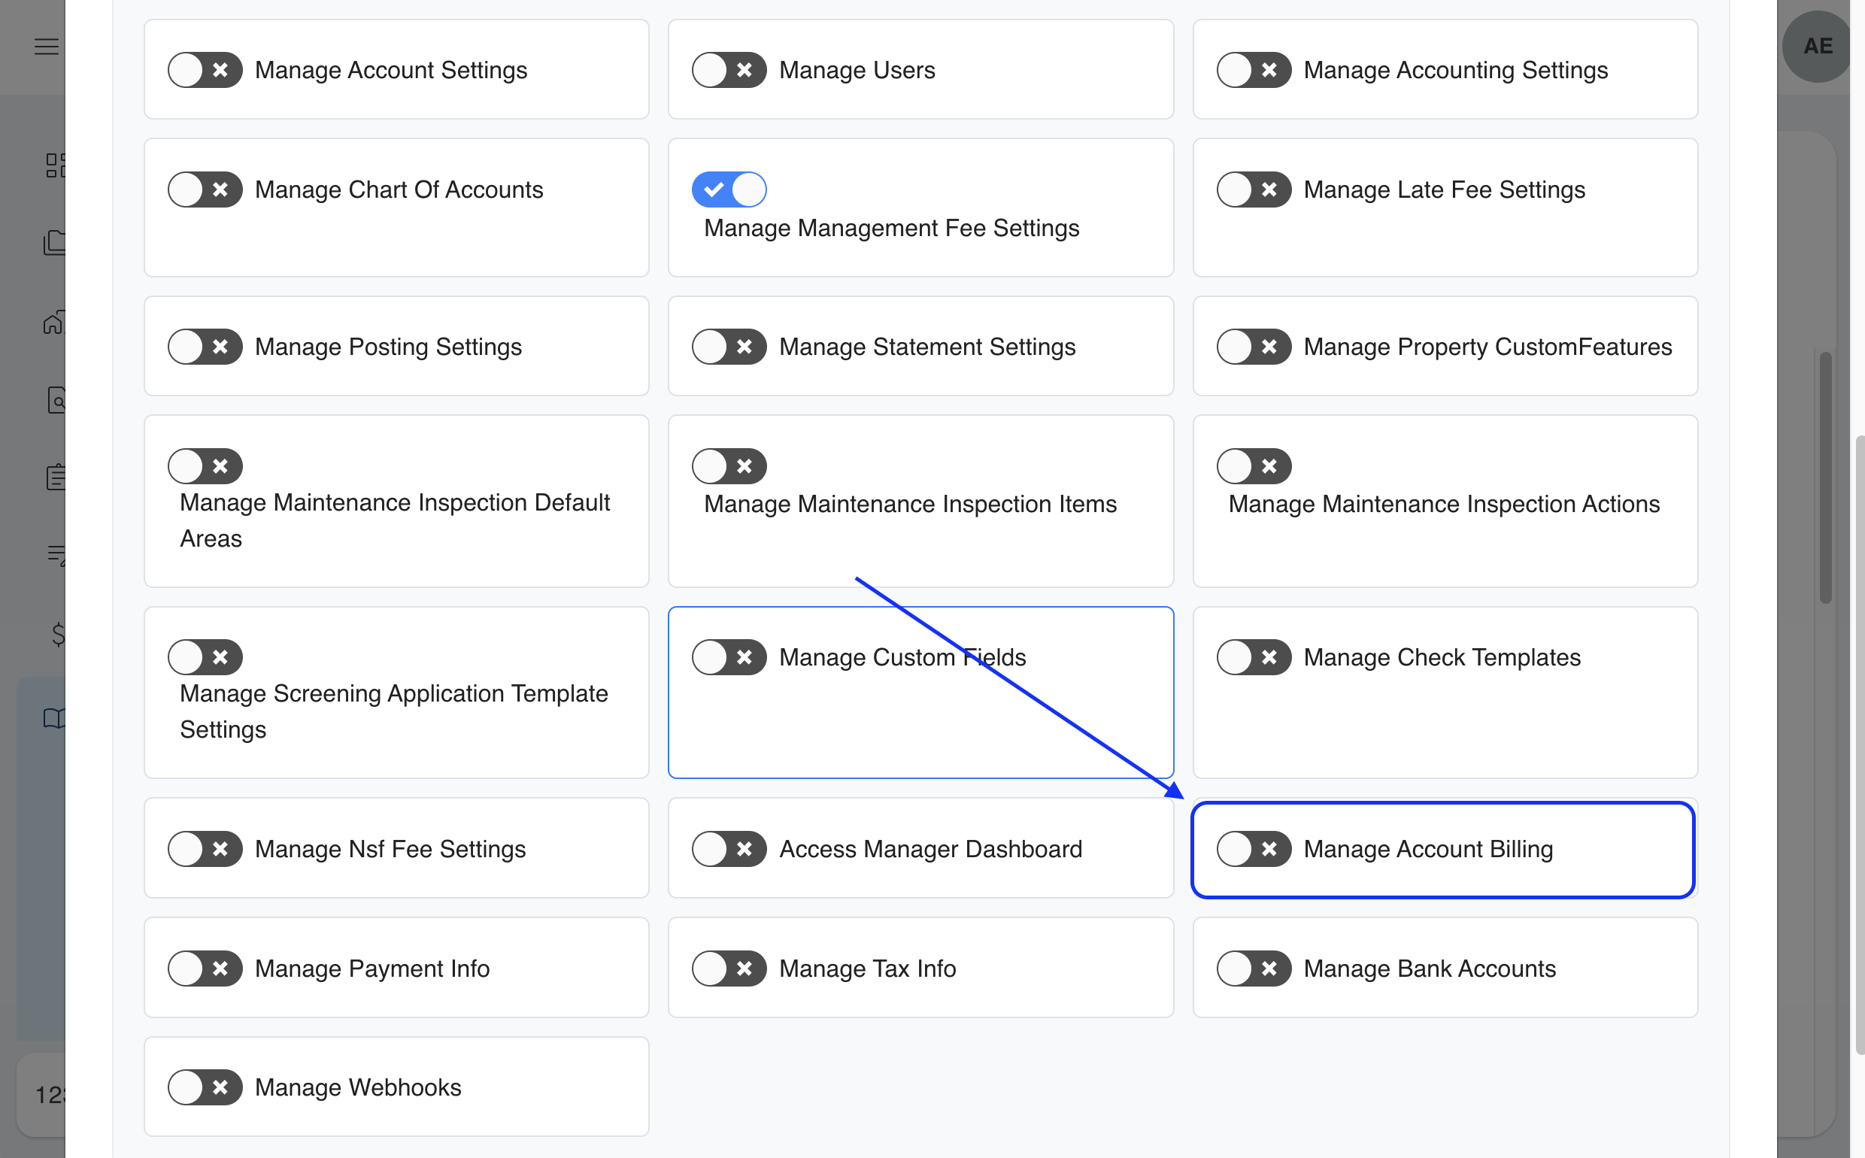The image size is (1865, 1158).
Task: Click the document search sidebar icon
Action: pos(56,400)
